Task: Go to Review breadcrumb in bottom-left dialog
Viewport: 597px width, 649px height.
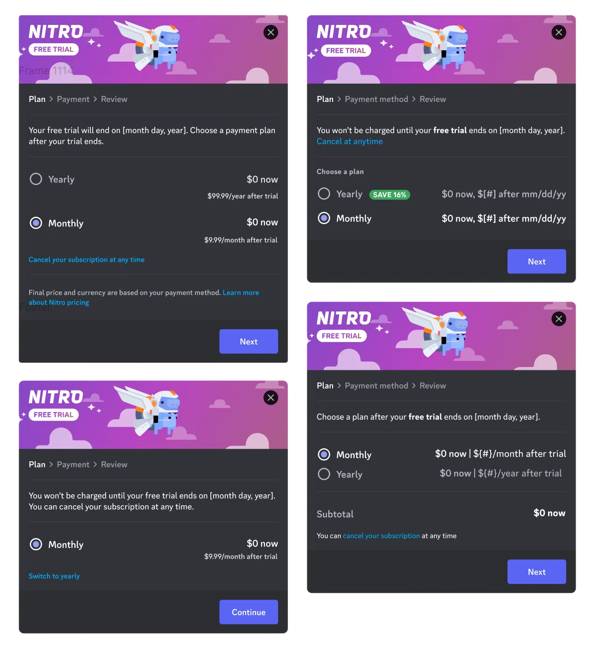Action: (x=114, y=464)
